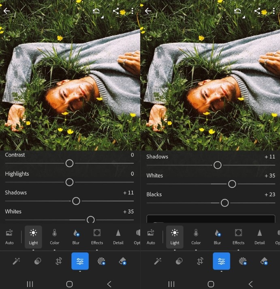Image resolution: width=280 pixels, height=289 pixels.
Task: Tap the back arrow in left screen
Action: click(6, 11)
